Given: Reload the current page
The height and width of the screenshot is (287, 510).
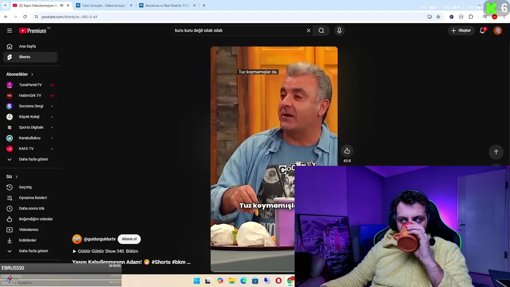Looking at the screenshot, I should pyautogui.click(x=25, y=17).
